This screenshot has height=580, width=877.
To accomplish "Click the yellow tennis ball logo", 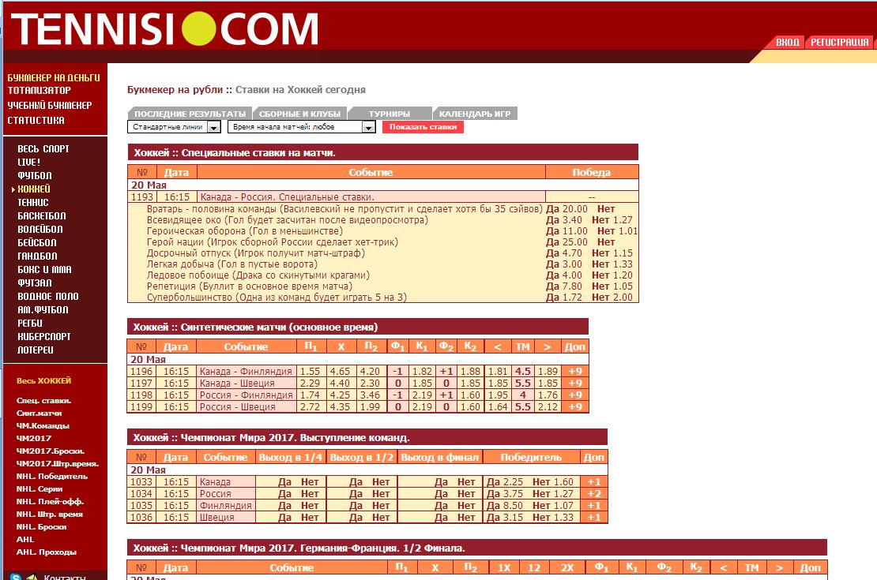I will click(198, 28).
